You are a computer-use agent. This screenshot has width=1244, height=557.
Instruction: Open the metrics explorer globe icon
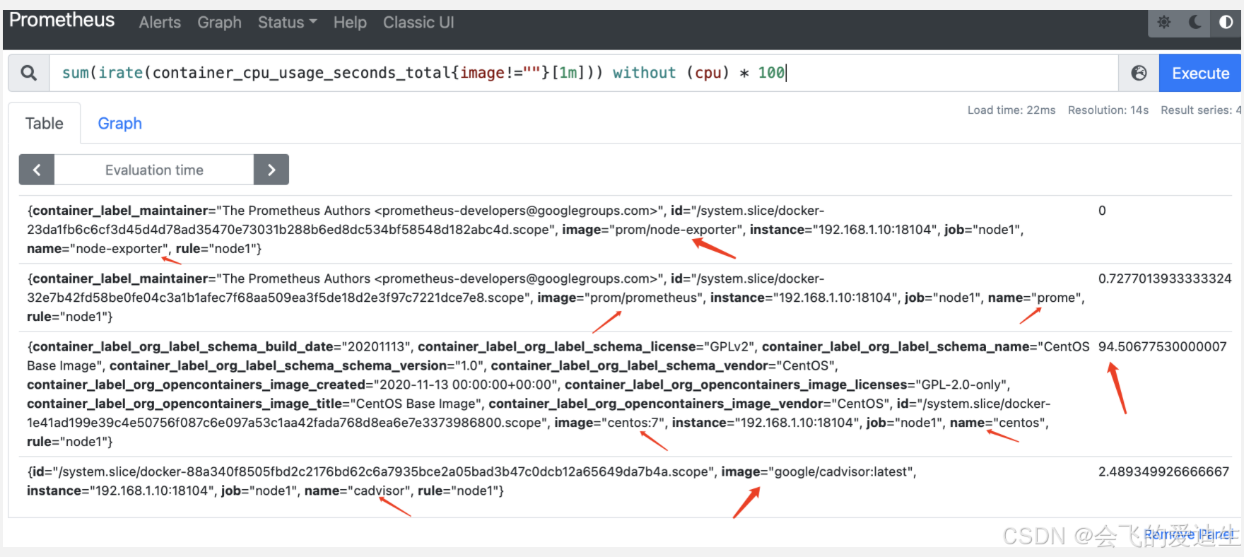pos(1139,73)
